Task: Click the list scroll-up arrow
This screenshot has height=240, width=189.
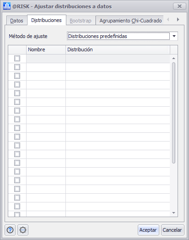Action: pyautogui.click(x=173, y=58)
